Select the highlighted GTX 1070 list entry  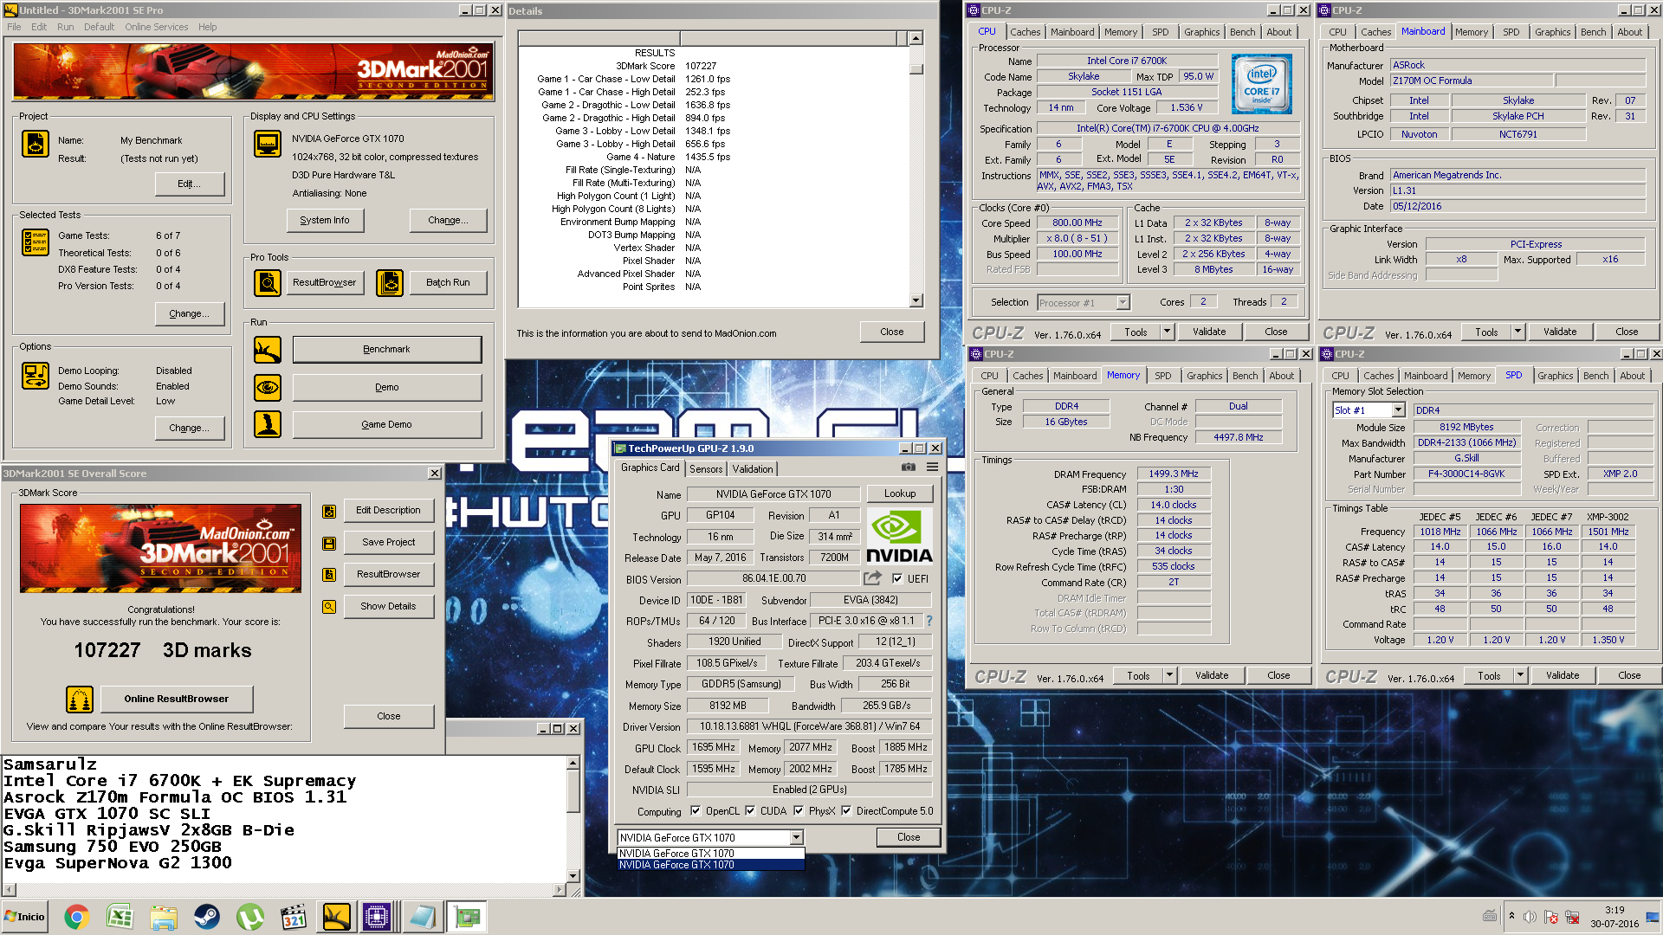pos(710,865)
